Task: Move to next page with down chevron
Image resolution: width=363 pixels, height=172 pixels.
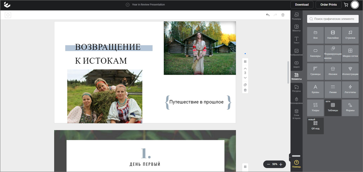Action: coord(245,77)
